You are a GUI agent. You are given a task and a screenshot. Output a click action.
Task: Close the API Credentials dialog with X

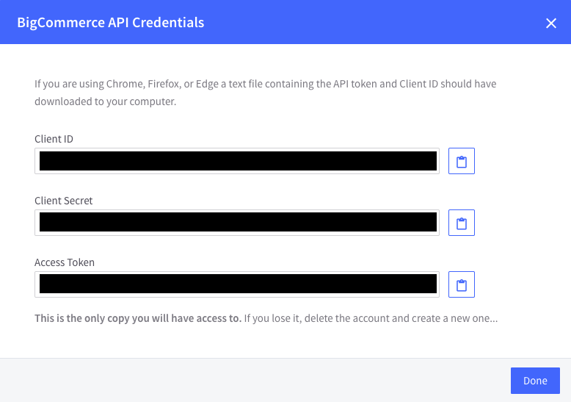[x=551, y=23]
